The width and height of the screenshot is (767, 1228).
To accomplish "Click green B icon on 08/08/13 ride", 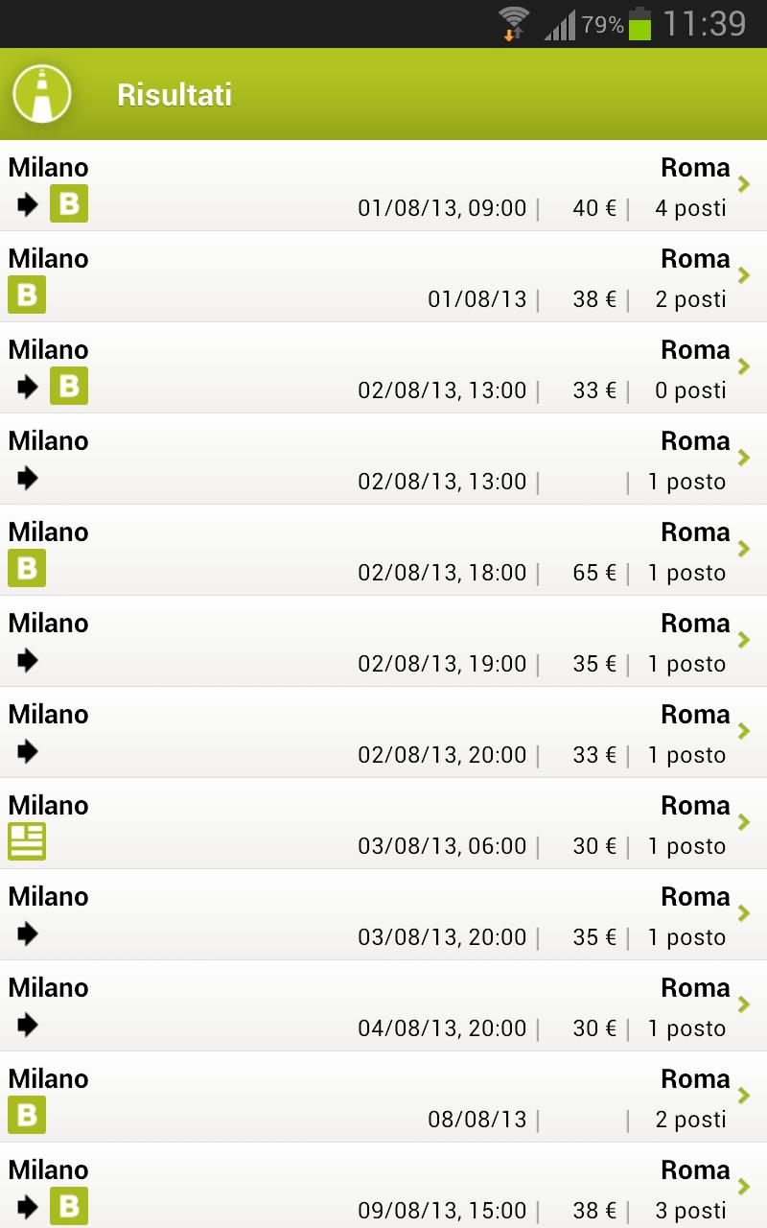I will pyautogui.click(x=27, y=1115).
